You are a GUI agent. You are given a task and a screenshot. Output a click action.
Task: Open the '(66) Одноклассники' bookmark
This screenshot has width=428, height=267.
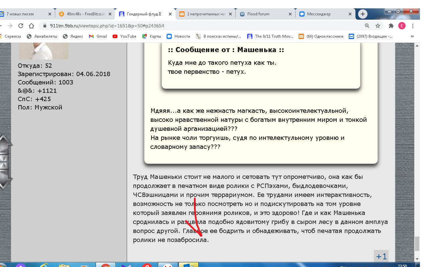(x=321, y=36)
